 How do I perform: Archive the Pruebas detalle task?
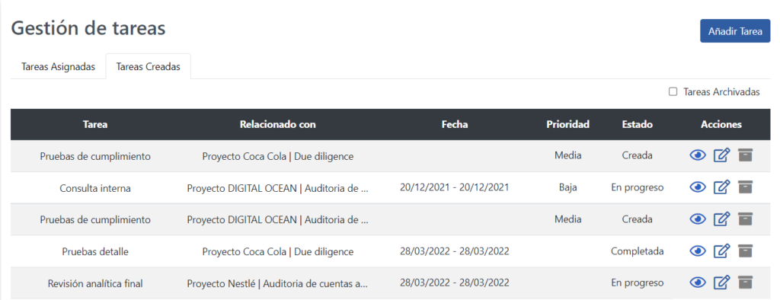745,251
